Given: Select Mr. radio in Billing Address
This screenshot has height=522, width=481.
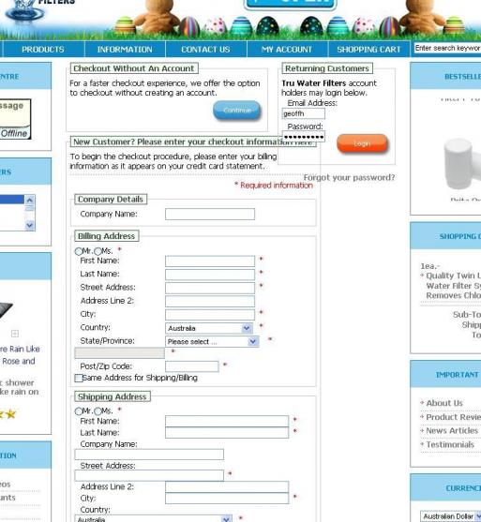Looking at the screenshot, I should pyautogui.click(x=78, y=251).
